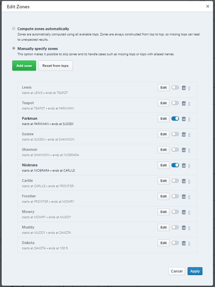Choose Manually specify zones radio button
The image size is (215, 287).
click(x=14, y=48)
